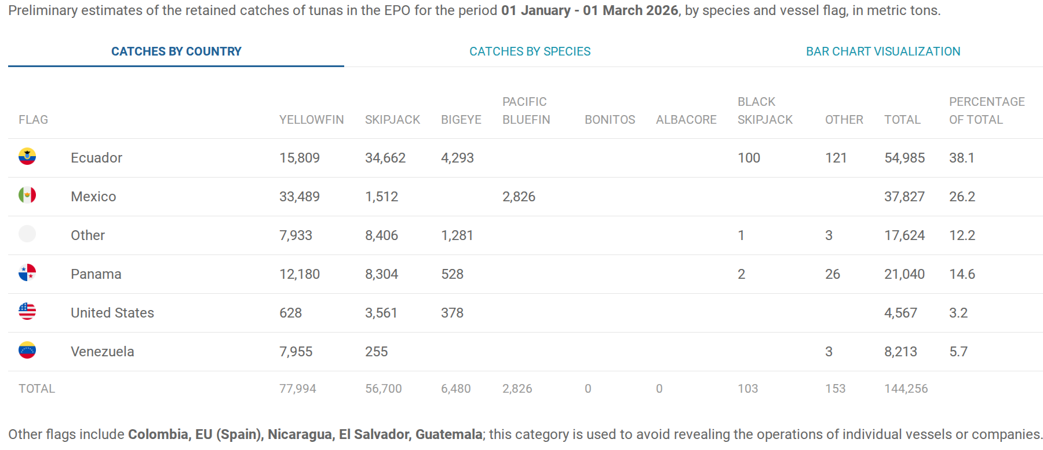This screenshot has height=450, width=1043.
Task: Click the gray Other flag placeholder
Action: tap(27, 234)
